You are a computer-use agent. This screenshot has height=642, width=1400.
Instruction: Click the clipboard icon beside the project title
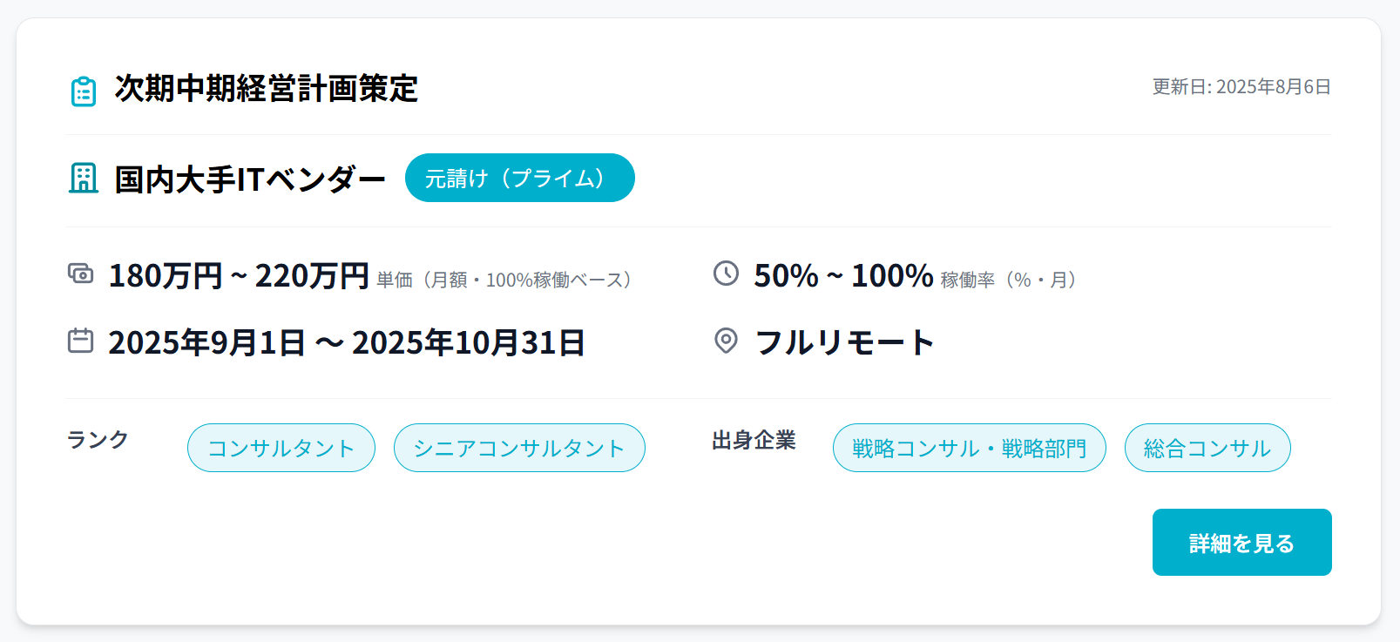(84, 91)
